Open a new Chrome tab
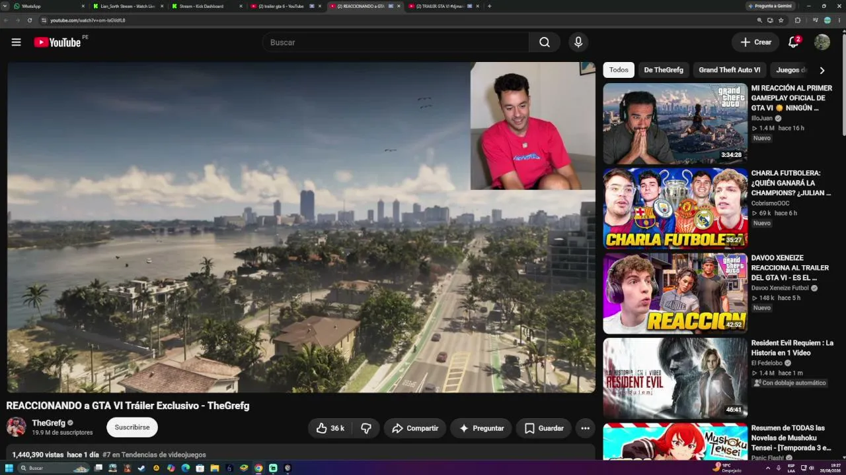This screenshot has width=846, height=475. coord(489,6)
